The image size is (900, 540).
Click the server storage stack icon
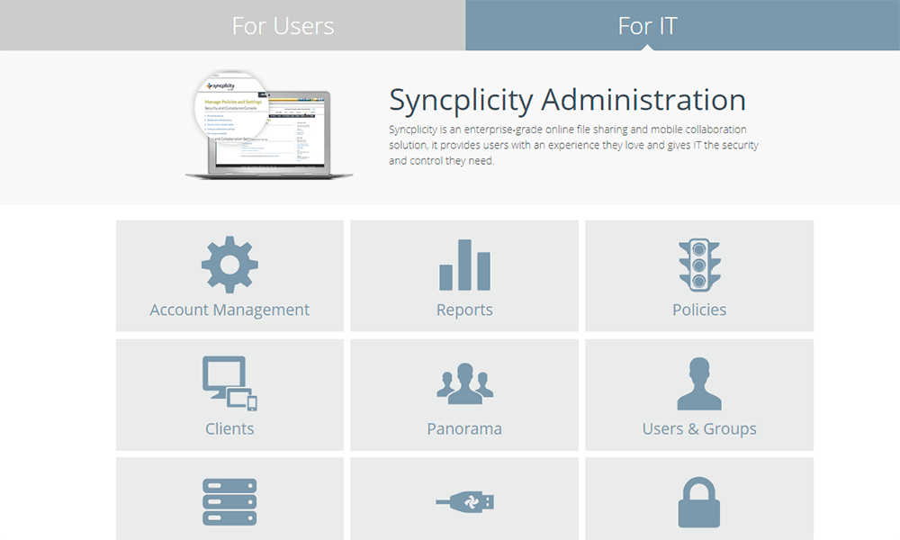point(229,502)
